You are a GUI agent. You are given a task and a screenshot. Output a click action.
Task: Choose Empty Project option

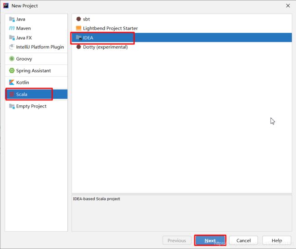36,106
